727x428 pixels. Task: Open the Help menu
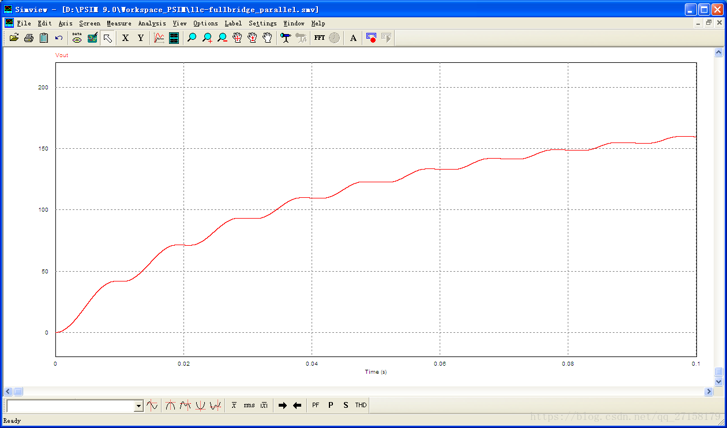(318, 24)
